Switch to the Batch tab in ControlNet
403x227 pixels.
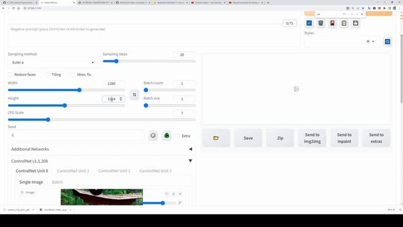pos(57,182)
